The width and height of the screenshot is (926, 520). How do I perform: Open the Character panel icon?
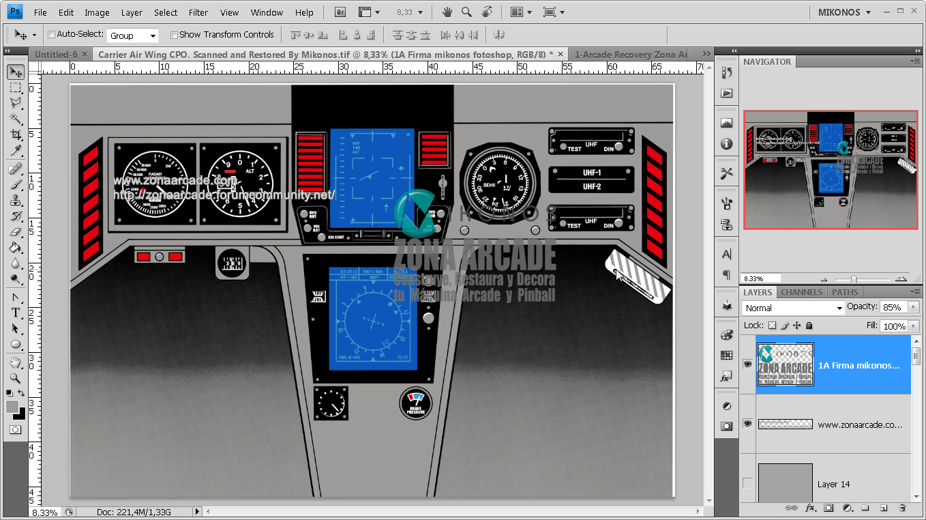point(726,255)
